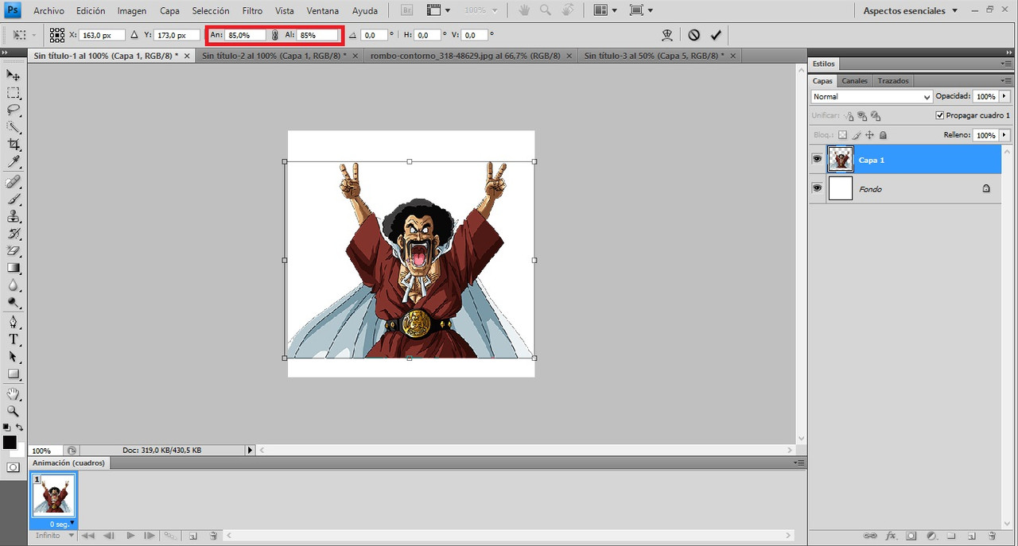
Task: Select the Pen tool
Action: click(14, 323)
